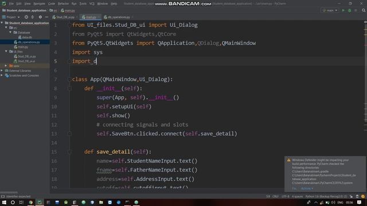Open the File menu
Screen dimensions: 367x206
point(11,4)
